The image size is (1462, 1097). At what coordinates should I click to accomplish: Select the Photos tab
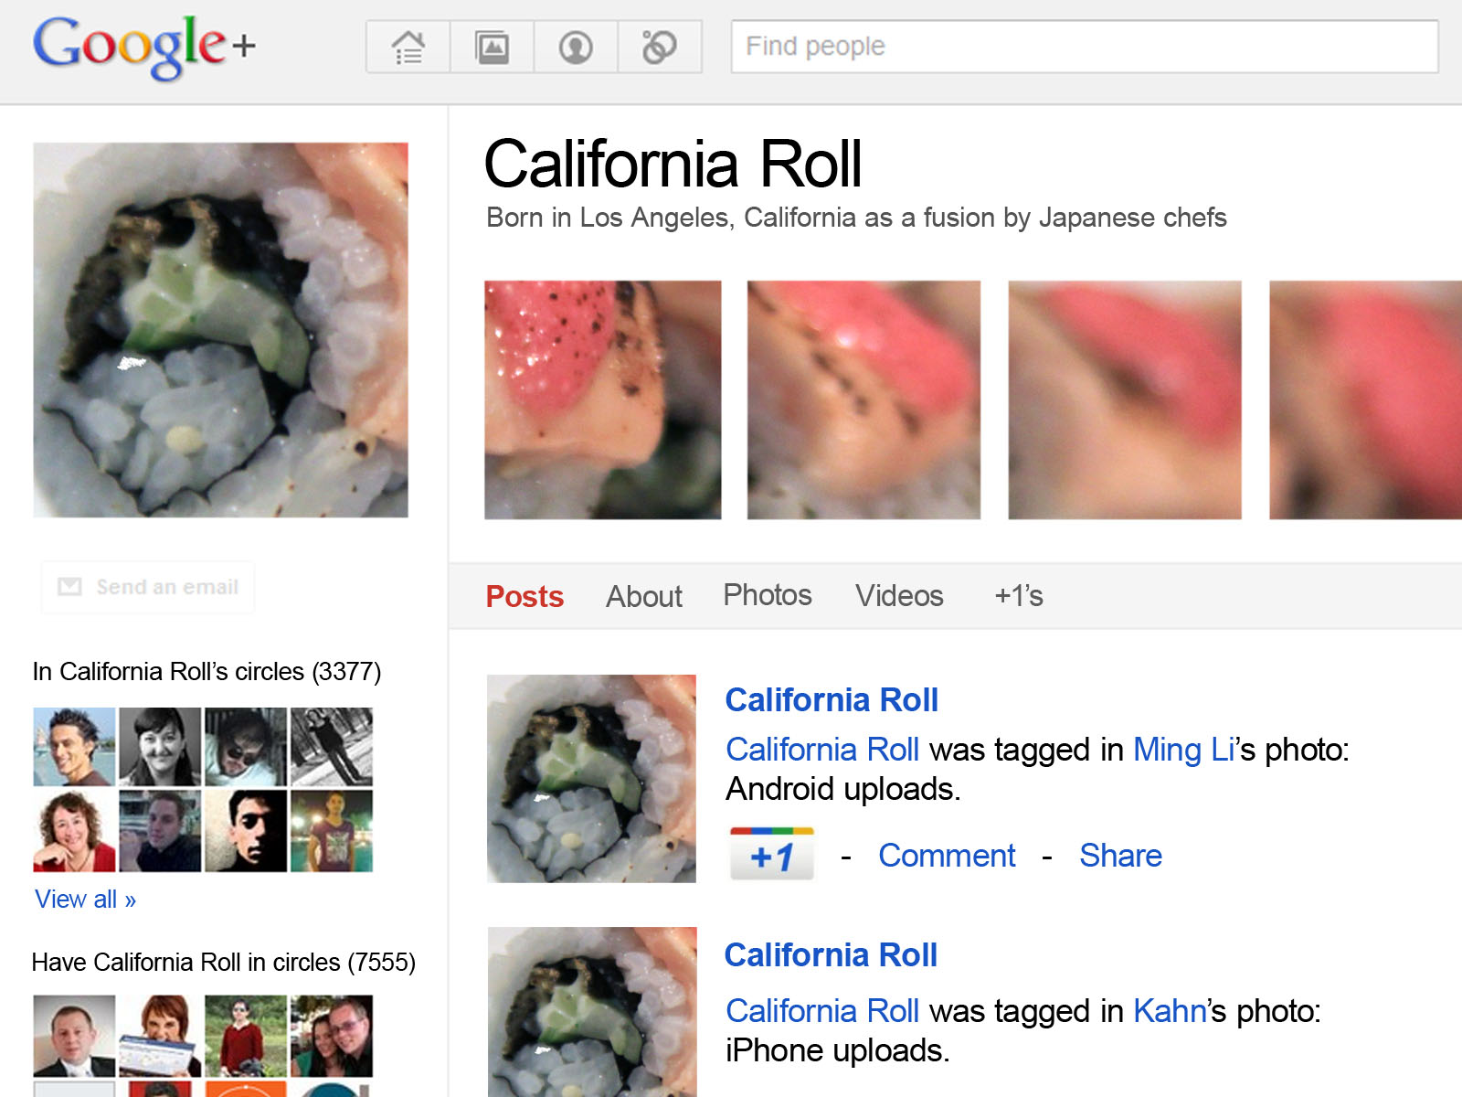[x=767, y=595]
